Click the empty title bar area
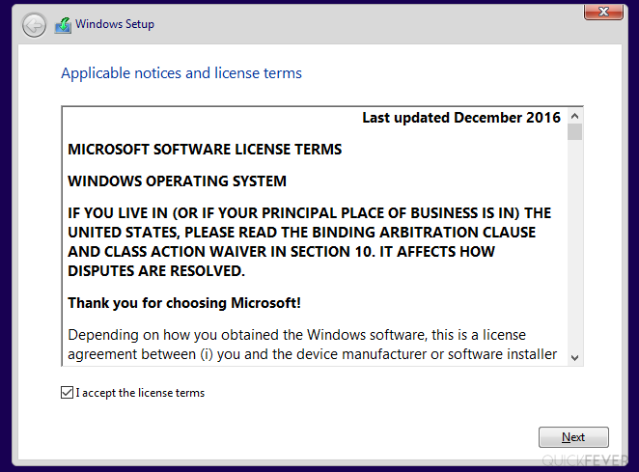The height and width of the screenshot is (472, 639). pyautogui.click(x=367, y=24)
